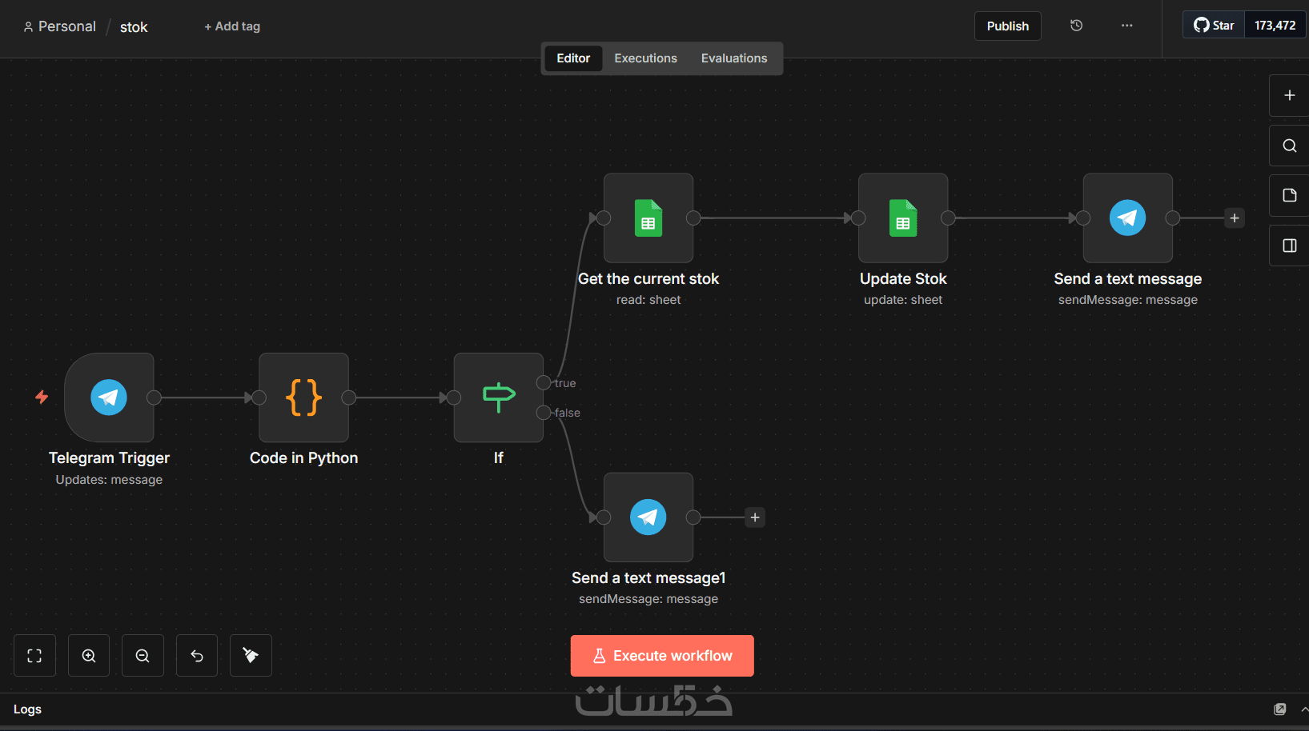Open the Telegram Trigger node
This screenshot has width=1309, height=731.
109,397
